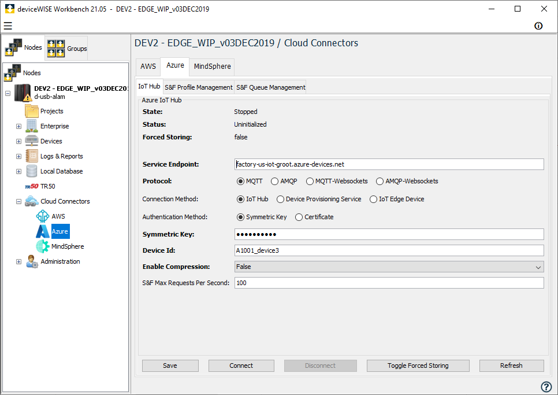
Task: Click the 'Stopped' state value
Action: 245,112
